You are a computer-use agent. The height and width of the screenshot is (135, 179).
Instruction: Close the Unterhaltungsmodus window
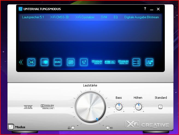(158, 9)
